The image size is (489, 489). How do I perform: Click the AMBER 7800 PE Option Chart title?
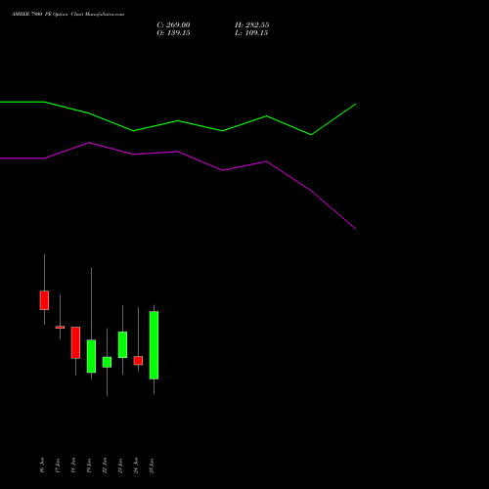coord(67,14)
